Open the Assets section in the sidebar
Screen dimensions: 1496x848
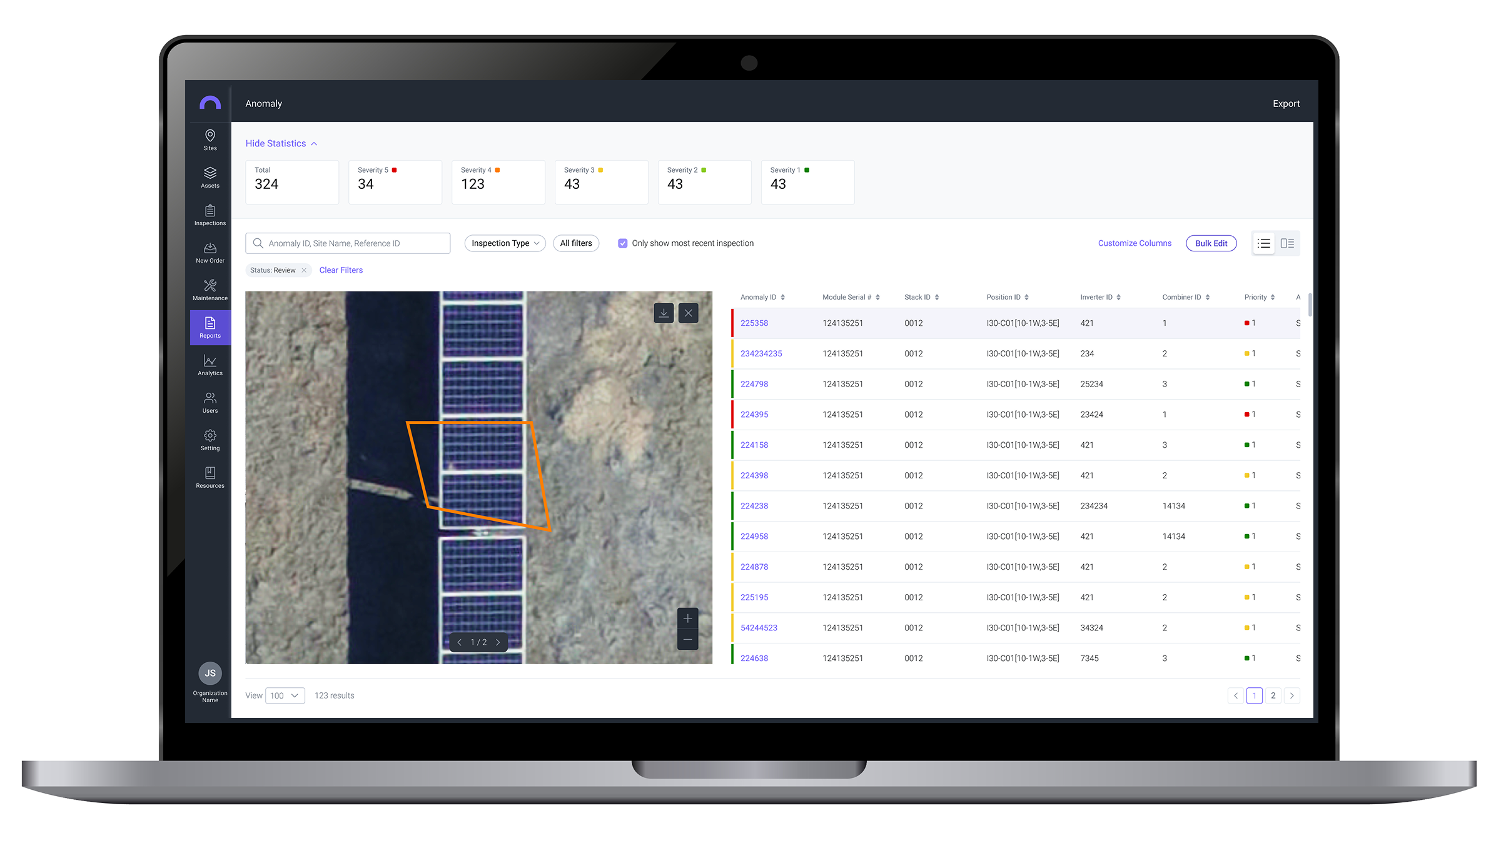click(210, 178)
